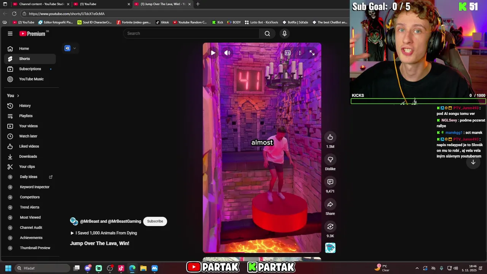Open the Windows Start menu

pyautogui.click(x=8, y=268)
